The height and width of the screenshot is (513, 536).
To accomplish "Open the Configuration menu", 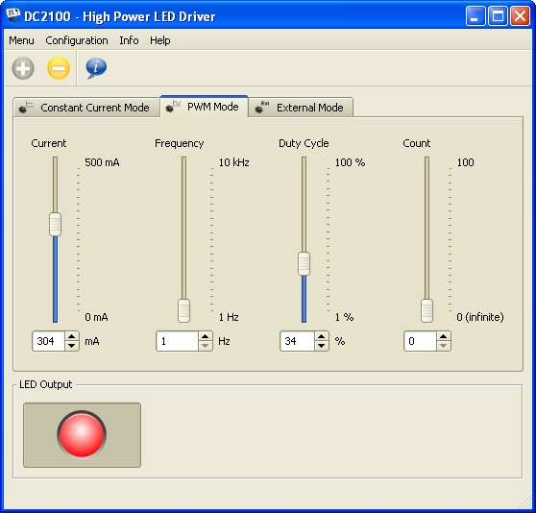I will click(77, 40).
